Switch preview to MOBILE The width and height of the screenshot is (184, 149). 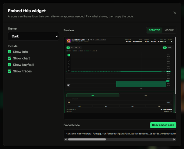[x=169, y=30]
